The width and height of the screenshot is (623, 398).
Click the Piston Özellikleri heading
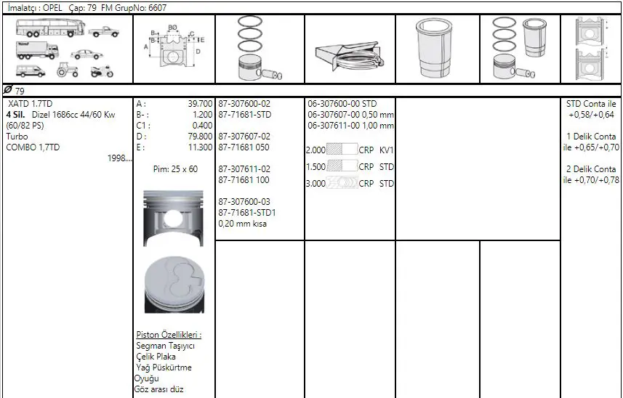(x=169, y=335)
